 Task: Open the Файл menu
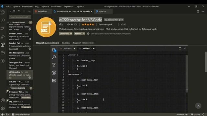pos(8,6)
